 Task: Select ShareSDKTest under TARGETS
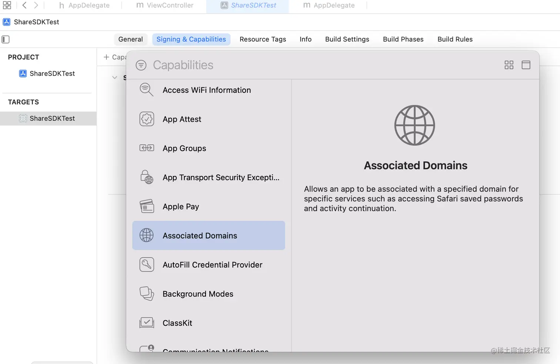pos(48,118)
